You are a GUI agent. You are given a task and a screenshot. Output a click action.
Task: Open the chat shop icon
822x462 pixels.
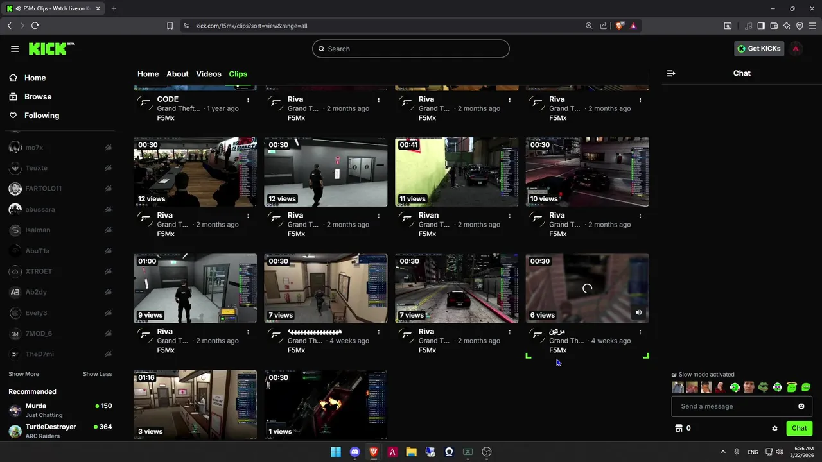(678, 428)
